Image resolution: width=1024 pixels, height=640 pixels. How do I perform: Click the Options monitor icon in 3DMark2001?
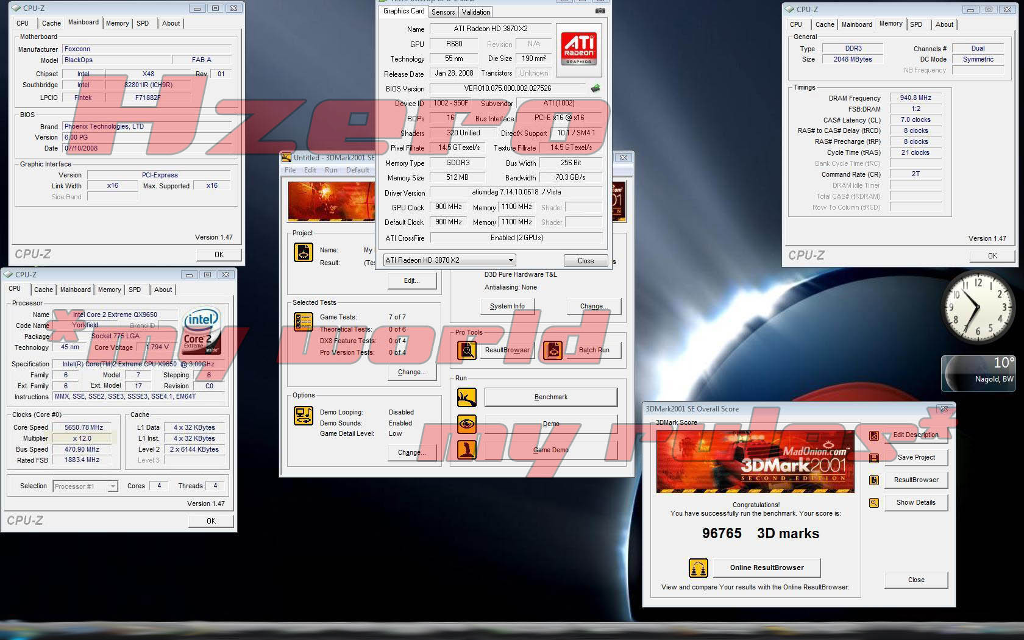point(304,415)
